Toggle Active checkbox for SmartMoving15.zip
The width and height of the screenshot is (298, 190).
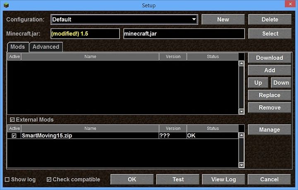[14, 135]
